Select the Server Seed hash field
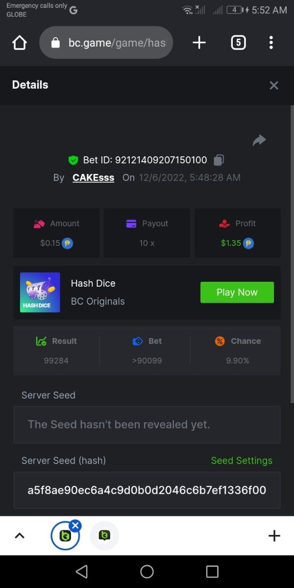Image resolution: width=294 pixels, height=588 pixels. (x=147, y=490)
